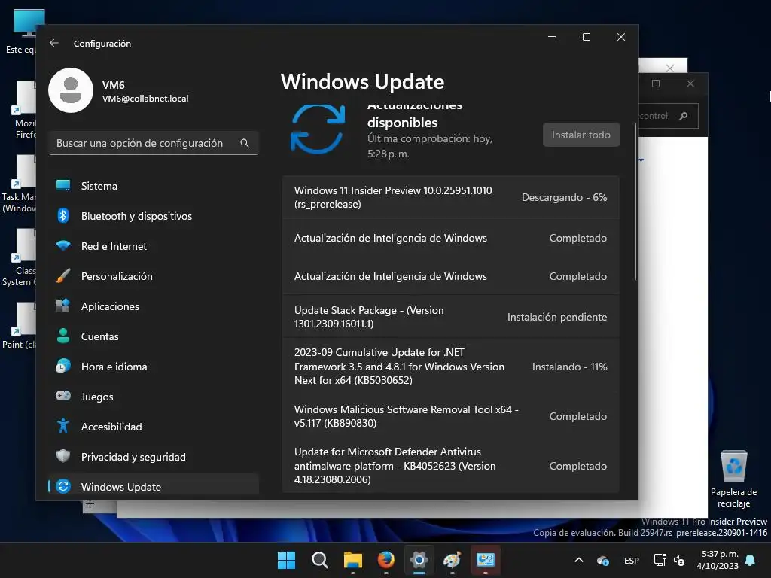The width and height of the screenshot is (771, 578).
Task: Click the back arrow in Configuración
Action: coord(54,43)
